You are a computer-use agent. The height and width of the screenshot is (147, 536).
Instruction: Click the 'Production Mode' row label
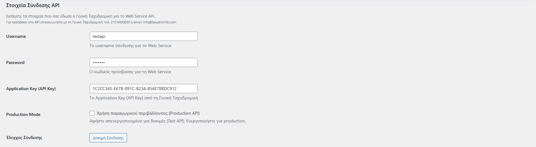[x=23, y=114]
